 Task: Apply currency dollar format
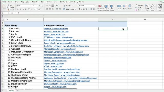[79, 9]
